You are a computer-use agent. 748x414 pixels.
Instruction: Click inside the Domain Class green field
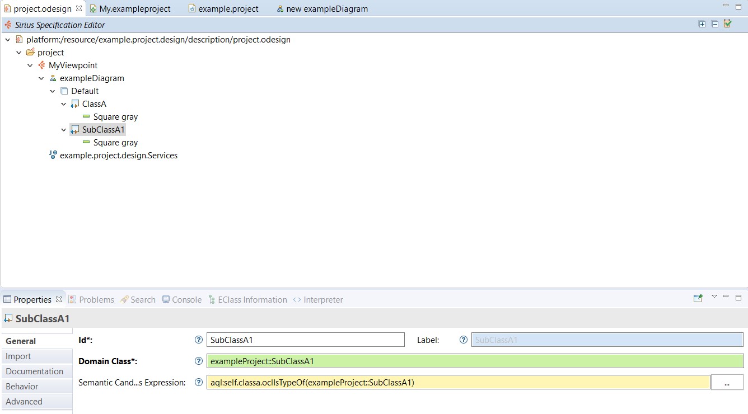coord(475,361)
